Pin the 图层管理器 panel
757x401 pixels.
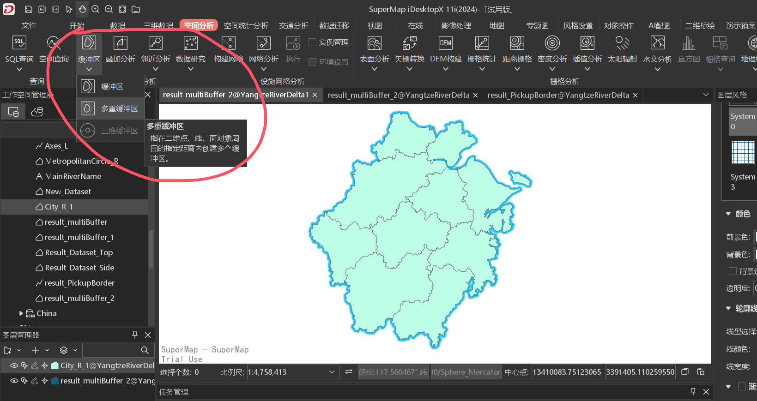coord(135,335)
